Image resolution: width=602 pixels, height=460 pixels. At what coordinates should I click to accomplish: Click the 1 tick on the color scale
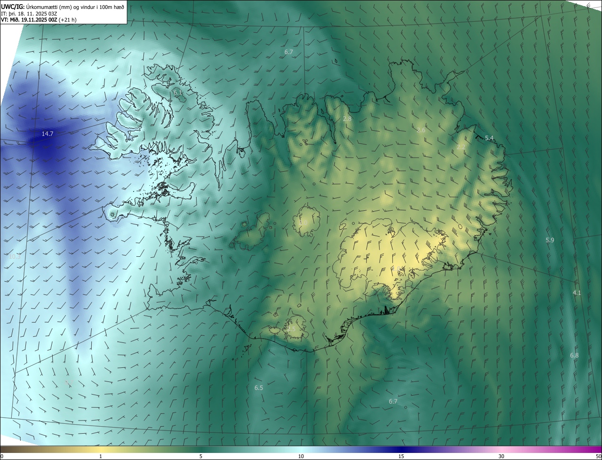pyautogui.click(x=101, y=456)
